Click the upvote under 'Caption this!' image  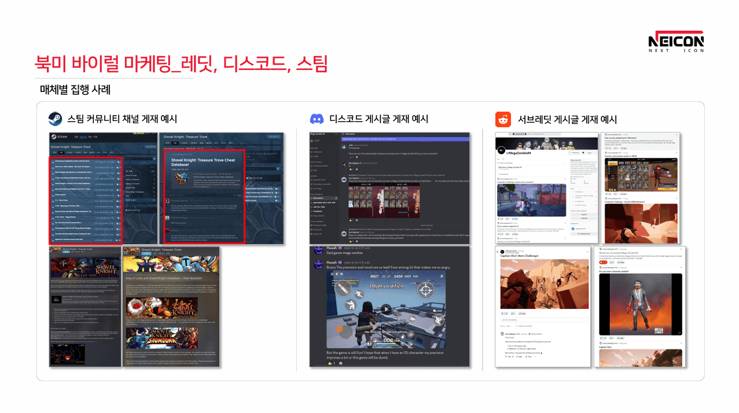tap(502, 314)
